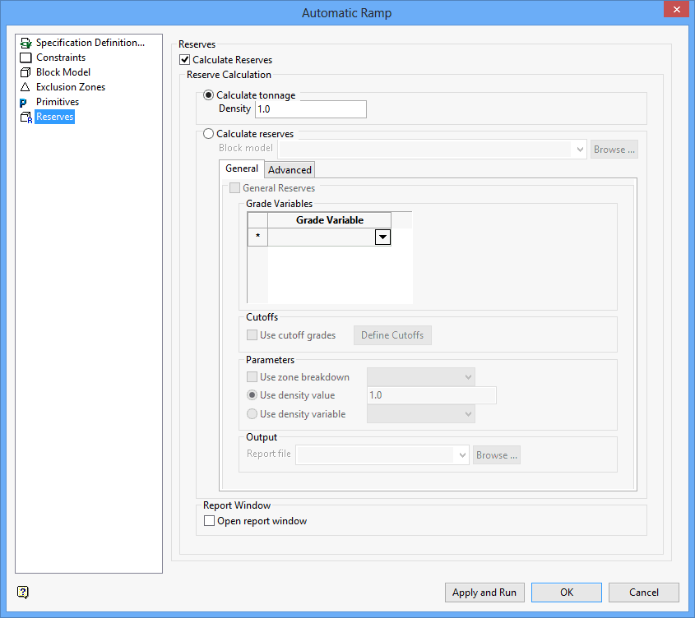695x618 pixels.
Task: Click Apply and Run button
Action: click(x=484, y=593)
